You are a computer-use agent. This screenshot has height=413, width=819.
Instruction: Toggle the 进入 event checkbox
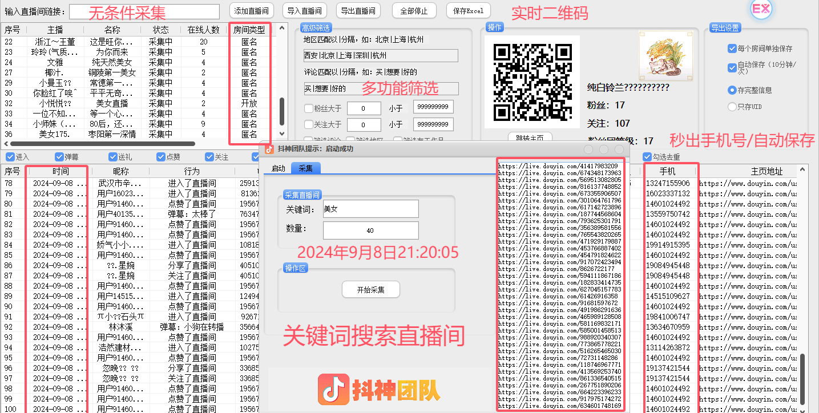point(10,157)
